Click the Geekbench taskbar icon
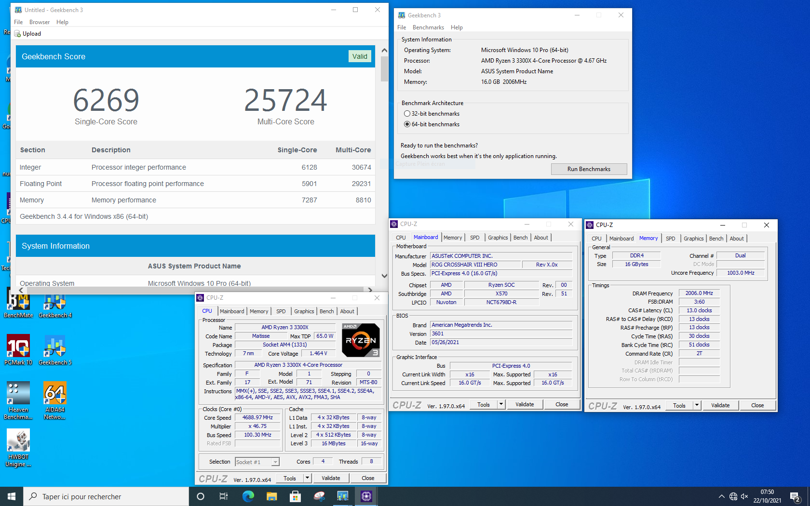The image size is (810, 506). tap(343, 496)
